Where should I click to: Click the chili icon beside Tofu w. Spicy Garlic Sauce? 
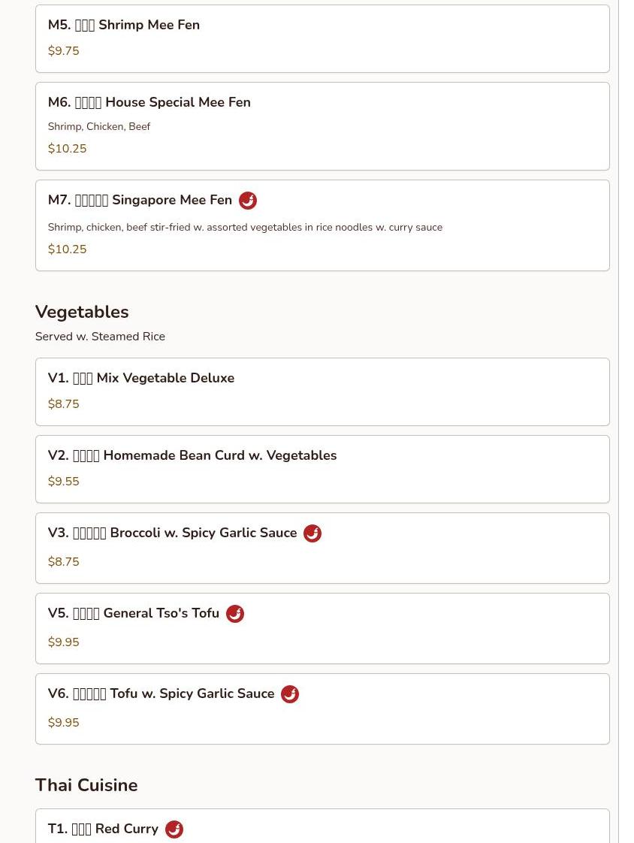(290, 694)
